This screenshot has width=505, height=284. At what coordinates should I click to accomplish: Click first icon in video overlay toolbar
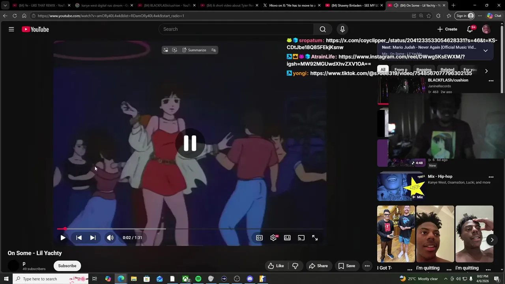166,50
